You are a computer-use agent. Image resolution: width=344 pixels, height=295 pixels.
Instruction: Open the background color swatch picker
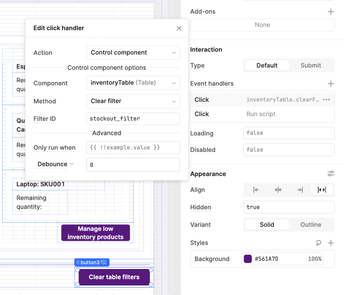(x=248, y=259)
